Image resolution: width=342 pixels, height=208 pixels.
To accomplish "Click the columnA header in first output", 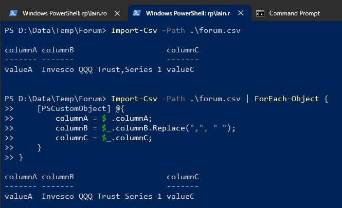I will point(21,50).
